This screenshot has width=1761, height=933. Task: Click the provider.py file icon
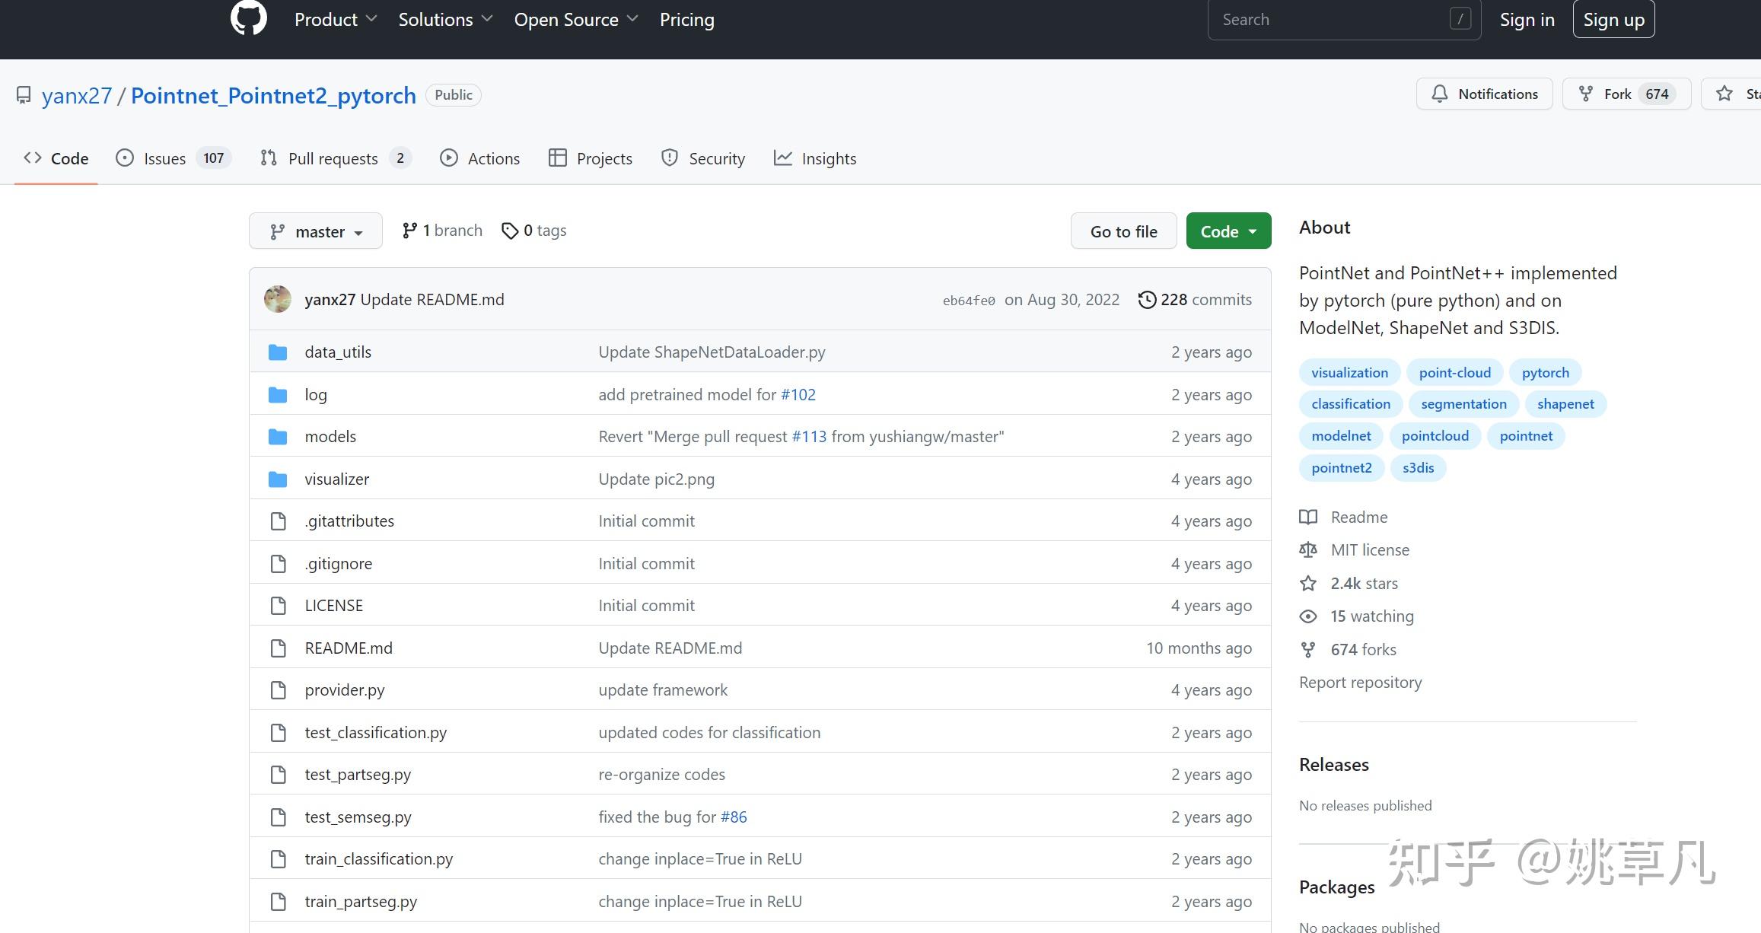279,690
